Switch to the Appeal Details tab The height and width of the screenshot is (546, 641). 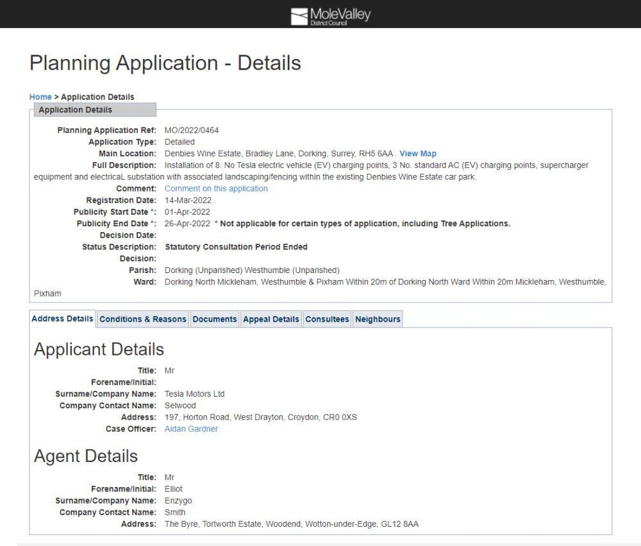pos(271,319)
